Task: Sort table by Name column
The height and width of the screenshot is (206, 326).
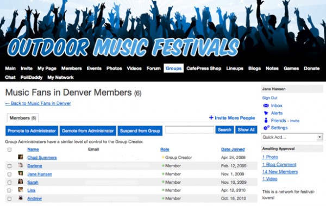Action: tap(33, 149)
